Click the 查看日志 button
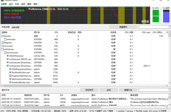The image size is (171, 112). (x=128, y=90)
